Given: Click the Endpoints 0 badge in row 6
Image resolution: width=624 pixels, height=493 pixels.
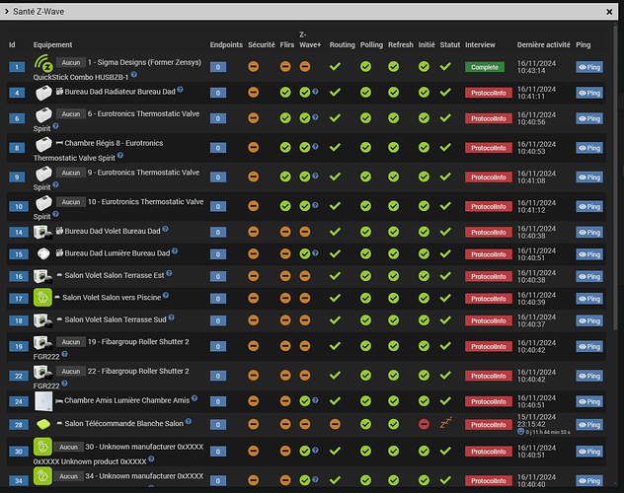Looking at the screenshot, I should pos(218,118).
